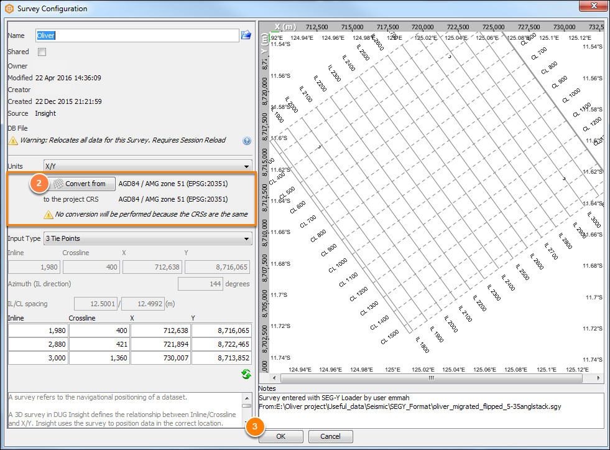Open the Units X/Y dropdown

click(148, 166)
